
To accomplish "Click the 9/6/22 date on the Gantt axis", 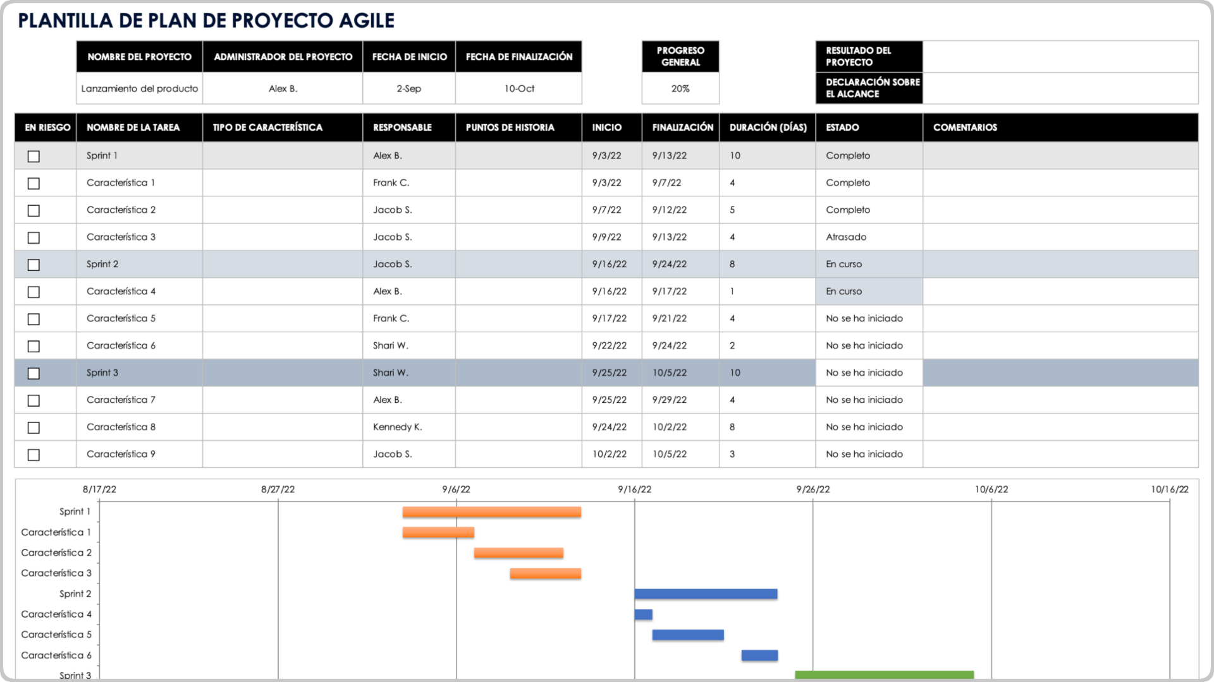I will (x=456, y=489).
